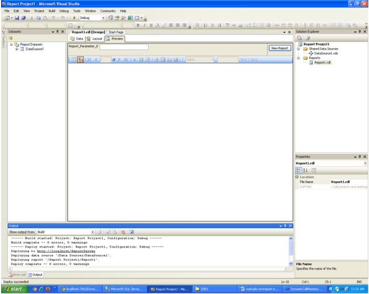This screenshot has height=294, width=369.
Task: Click the Firefox icon in quick launch
Action: 48,289
